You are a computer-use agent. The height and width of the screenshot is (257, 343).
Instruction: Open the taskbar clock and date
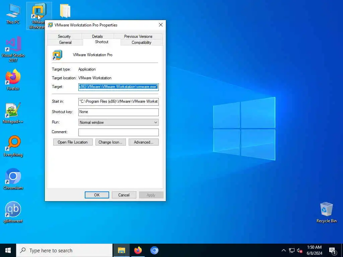[x=314, y=250]
